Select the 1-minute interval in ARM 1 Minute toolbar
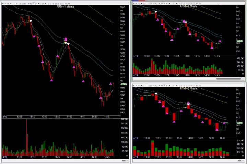This screenshot has height=164, width=247. click(x=48, y=3)
